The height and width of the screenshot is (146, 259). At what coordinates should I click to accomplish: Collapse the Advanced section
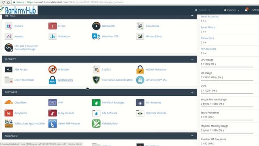pos(192,136)
